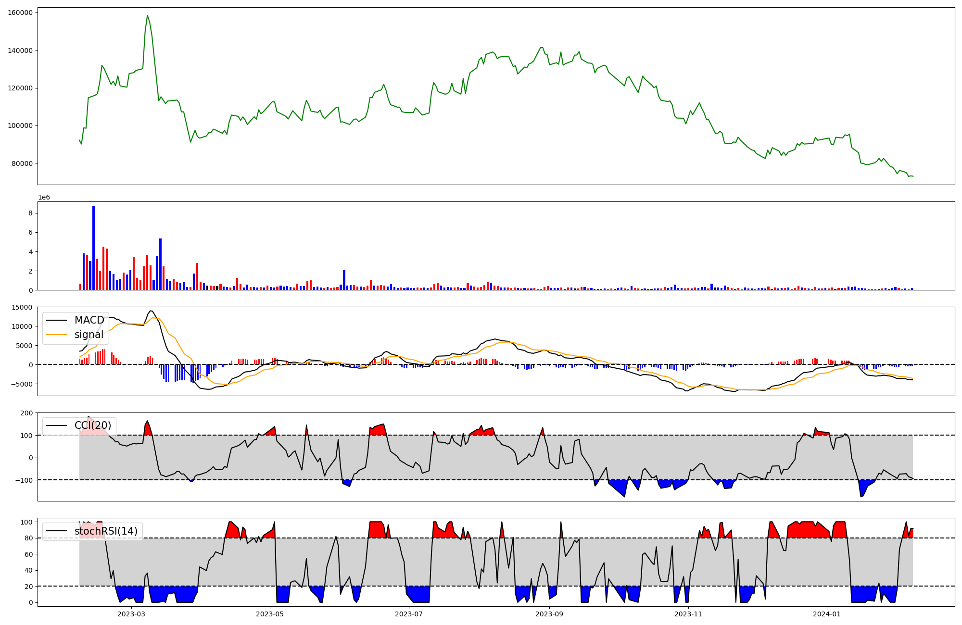Click the 8 tick on volume axis
Screen dimensions: 962x625
coord(30,213)
